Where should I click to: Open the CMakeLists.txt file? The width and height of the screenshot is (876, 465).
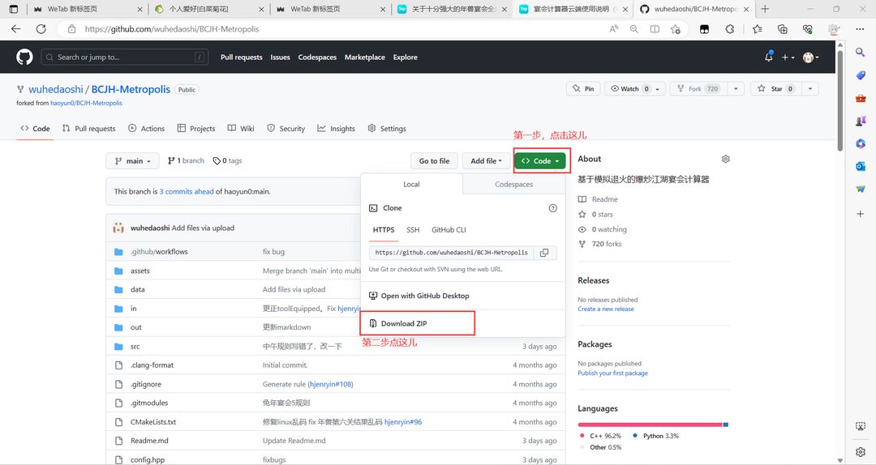(x=153, y=422)
